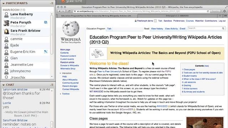The width and height of the screenshot is (228, 128).
Task: Select the View history tab
Action: coord(157,28)
